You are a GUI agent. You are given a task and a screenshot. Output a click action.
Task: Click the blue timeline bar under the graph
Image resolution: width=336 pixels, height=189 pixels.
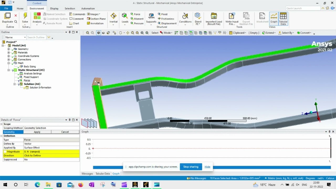[212, 167]
